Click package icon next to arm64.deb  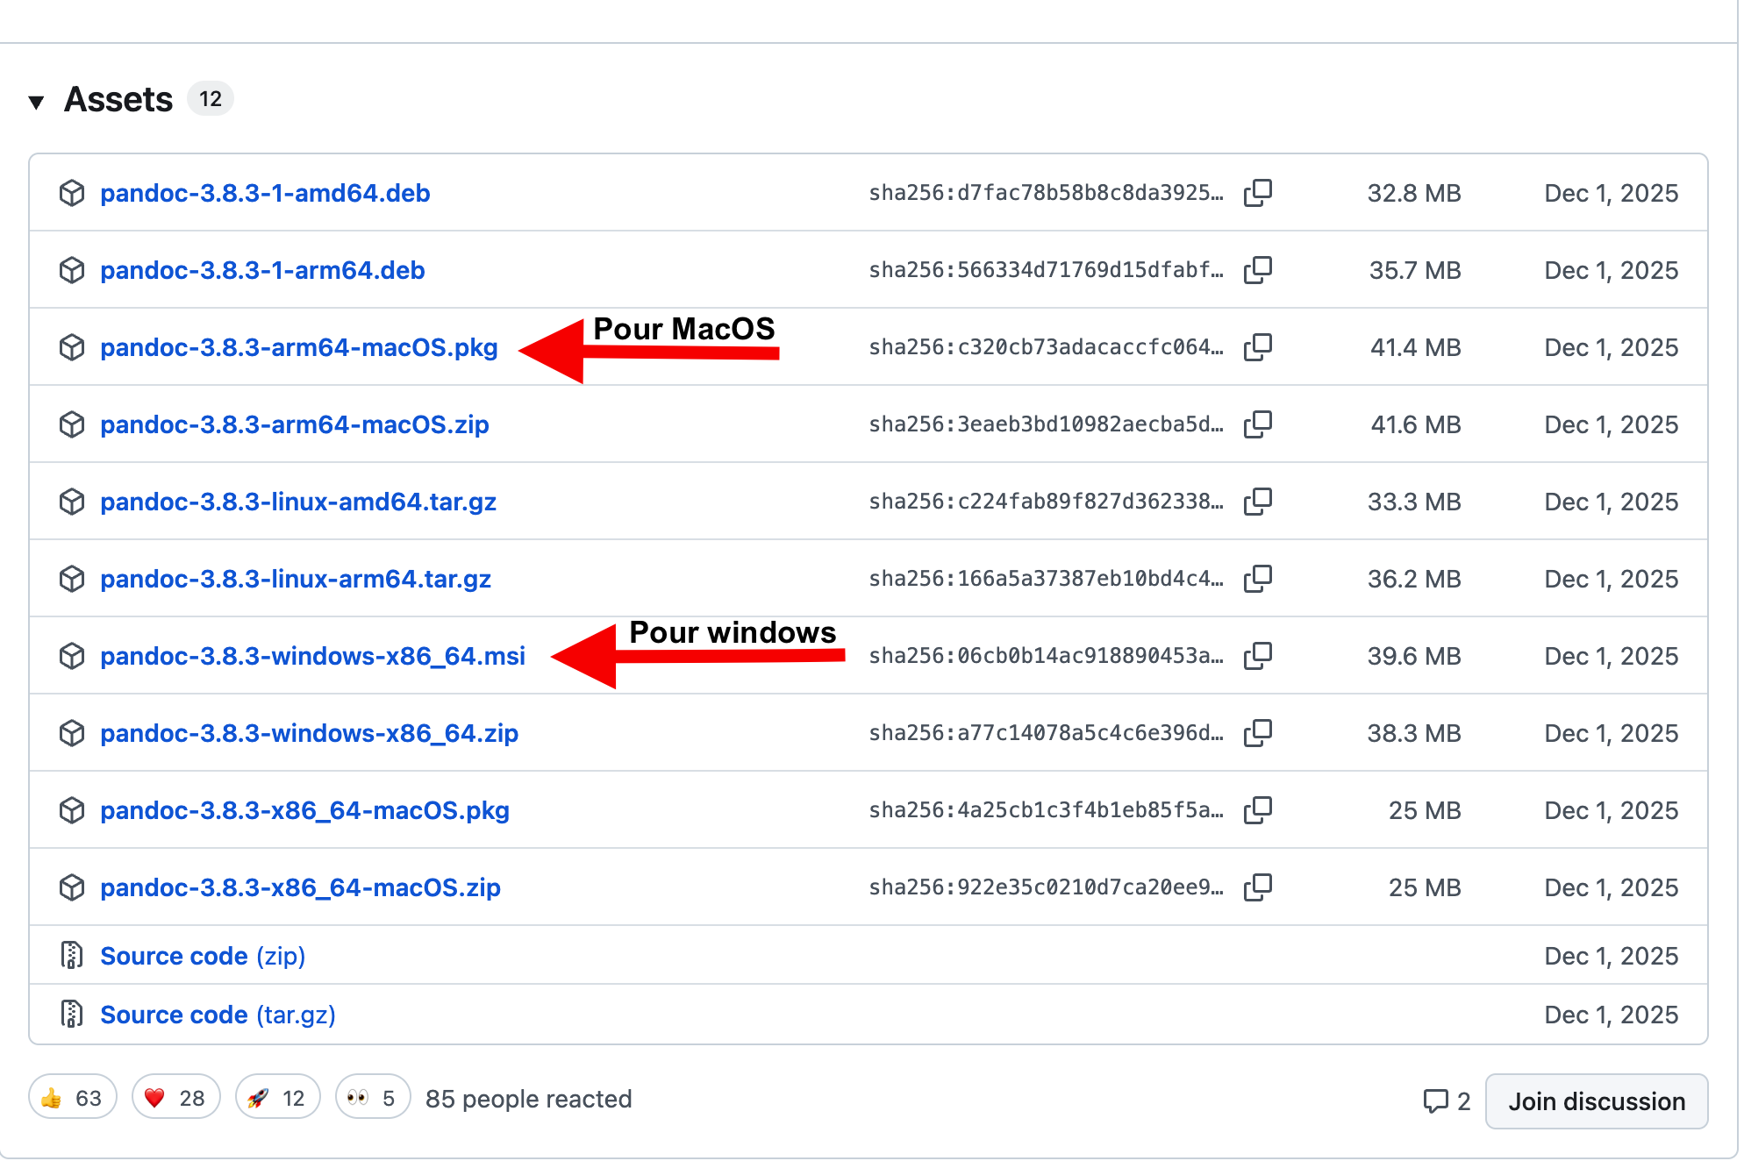point(72,270)
